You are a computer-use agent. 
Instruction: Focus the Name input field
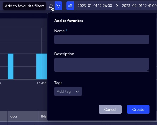point(102,39)
